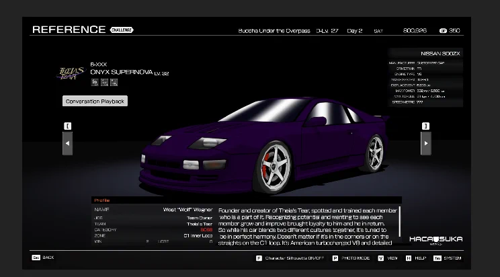Select the third skill badge under Onyx Supernova
Viewport: 500px width, 277px height.
point(114,82)
